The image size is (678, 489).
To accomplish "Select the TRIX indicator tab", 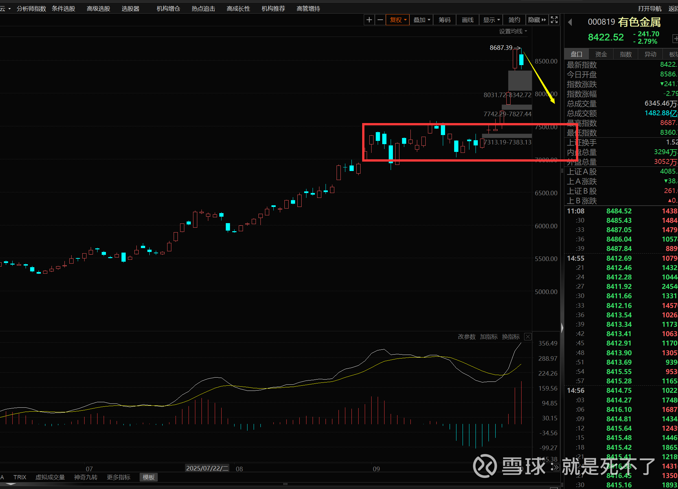I will point(20,477).
